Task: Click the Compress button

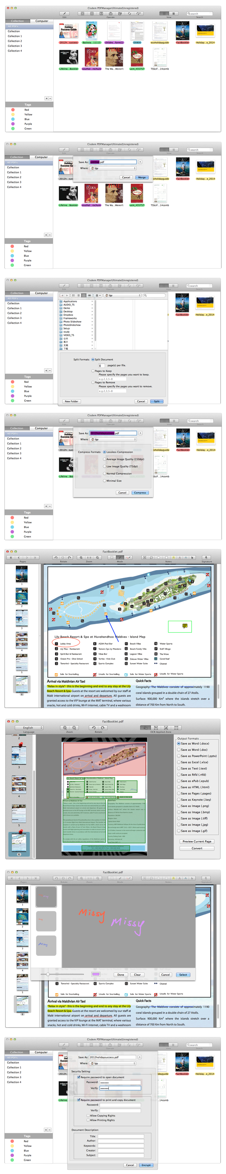Action: tap(140, 493)
